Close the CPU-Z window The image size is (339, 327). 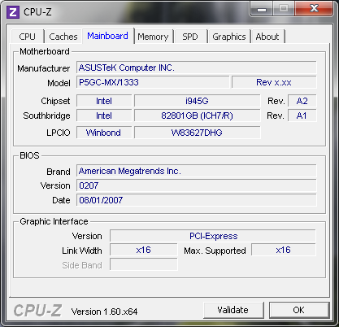click(315, 9)
